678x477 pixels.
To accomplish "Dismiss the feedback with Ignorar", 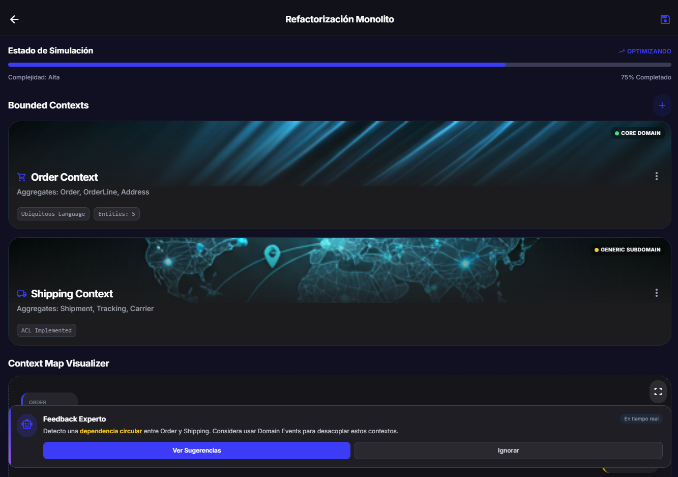I will click(x=508, y=451).
